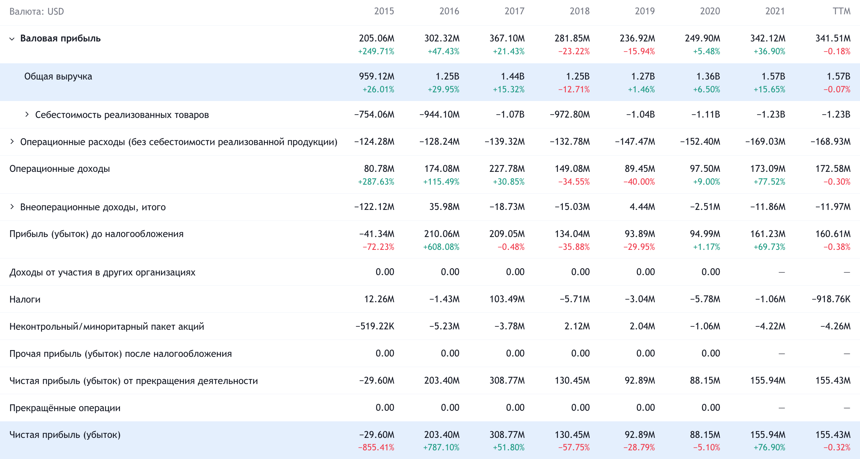This screenshot has height=459, width=860.
Task: Click Прибыль (убыток) до налогообложения label
Action: tap(97, 234)
